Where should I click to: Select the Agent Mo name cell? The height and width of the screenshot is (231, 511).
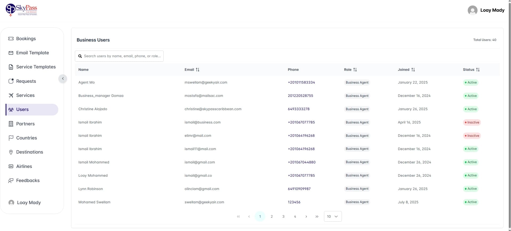coord(87,82)
